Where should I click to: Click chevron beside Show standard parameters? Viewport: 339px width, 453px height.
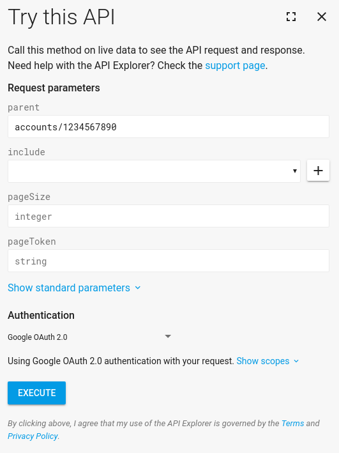(138, 288)
